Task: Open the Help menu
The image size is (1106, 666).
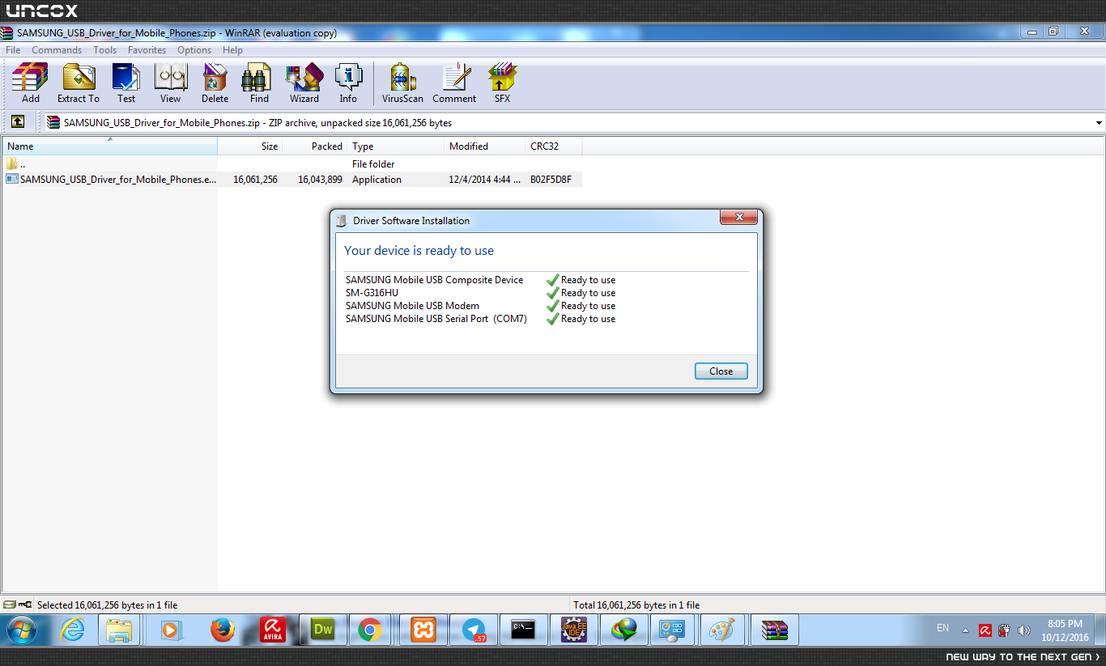Action: pos(232,50)
